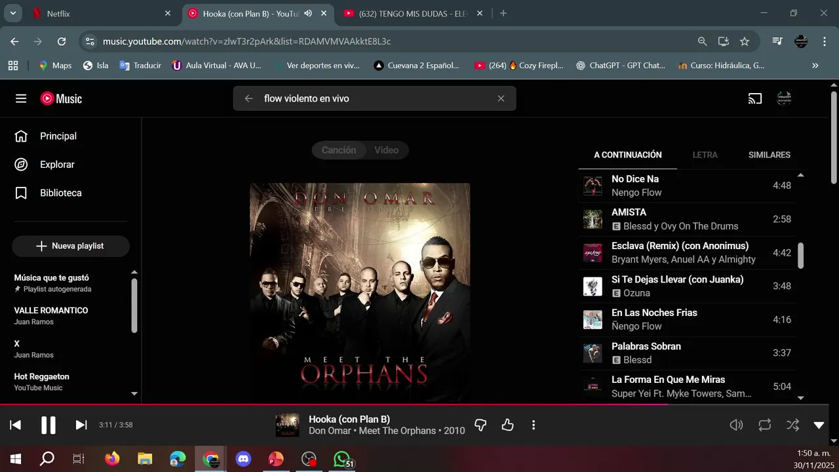
Task: Open the YouTube Music account avatar
Action: point(784,98)
